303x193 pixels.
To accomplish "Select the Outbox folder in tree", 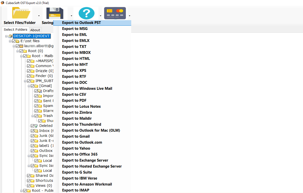I will point(46,151).
